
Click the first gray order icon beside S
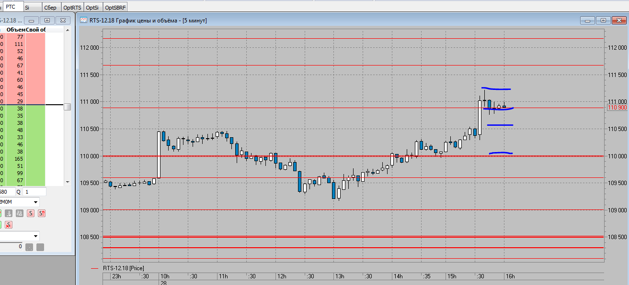[9, 213]
